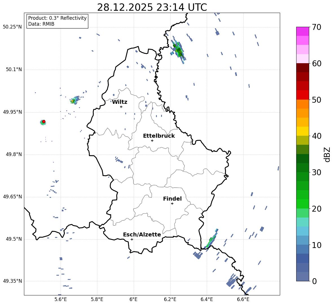Viewport: 334px width, 305px height.
Task: Click the 6°E longitude label
Action: (133, 300)
